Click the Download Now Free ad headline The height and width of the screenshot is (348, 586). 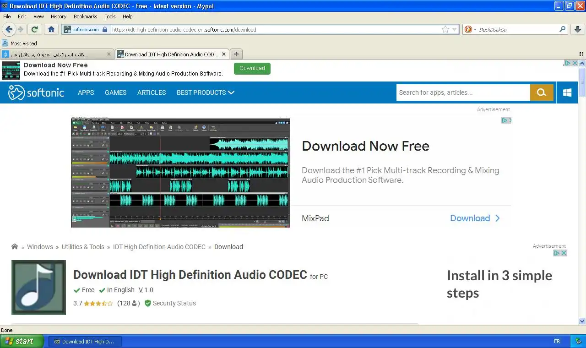pos(365,146)
